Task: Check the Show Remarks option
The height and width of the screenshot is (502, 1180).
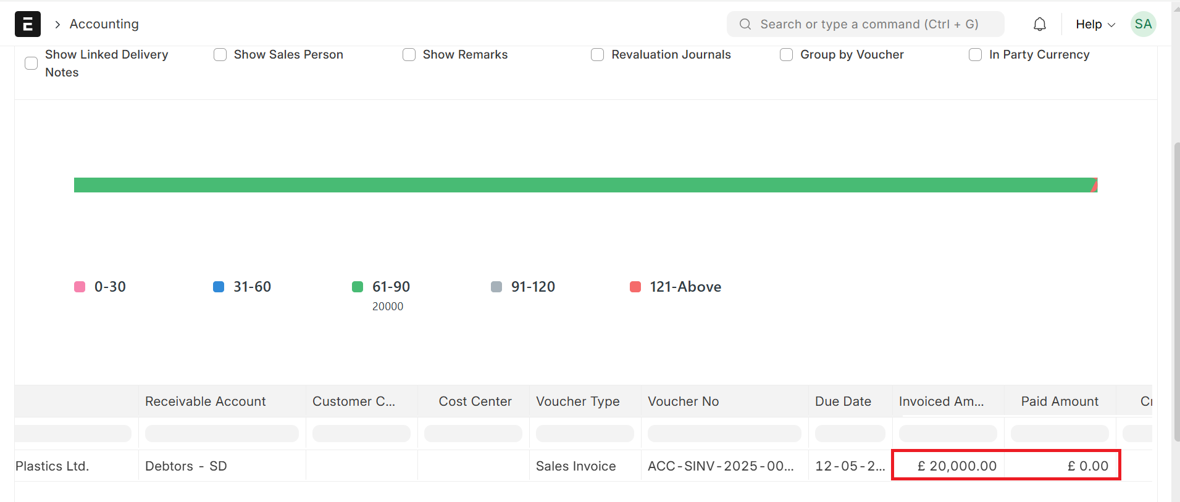Action: click(x=409, y=55)
